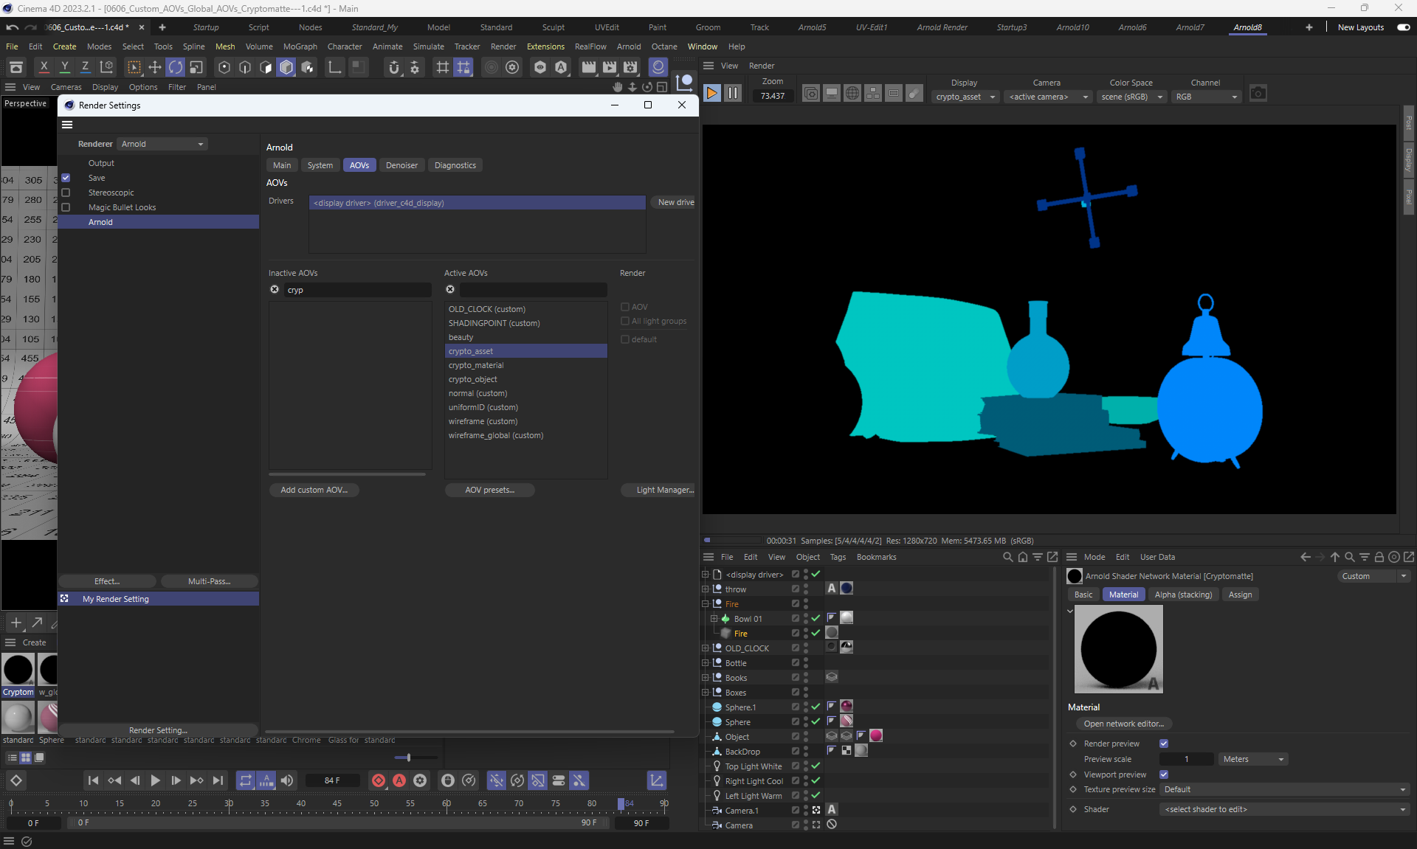Select the Move tool in toolbar
Screen dimensions: 1417x849
pos(155,68)
